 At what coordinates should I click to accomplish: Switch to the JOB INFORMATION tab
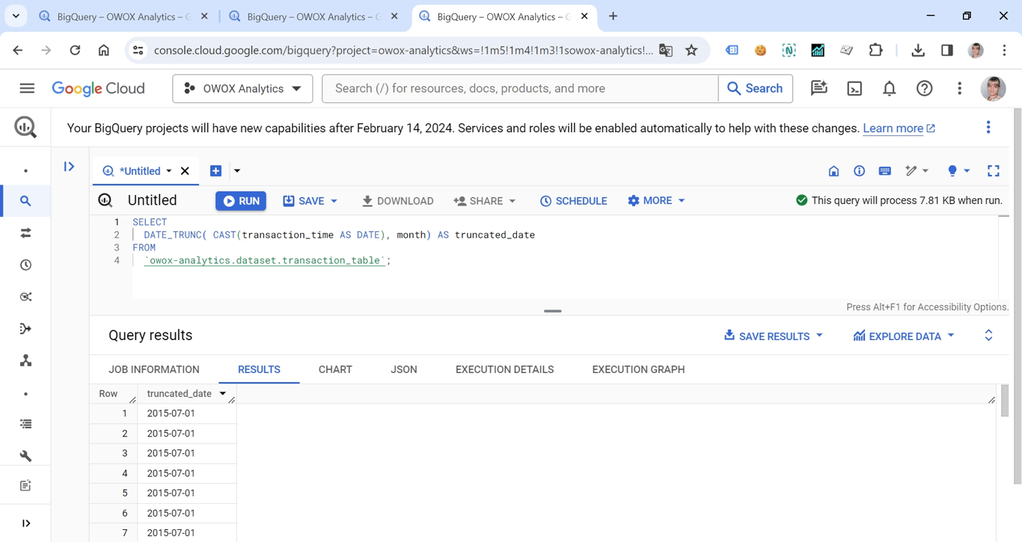pyautogui.click(x=154, y=369)
